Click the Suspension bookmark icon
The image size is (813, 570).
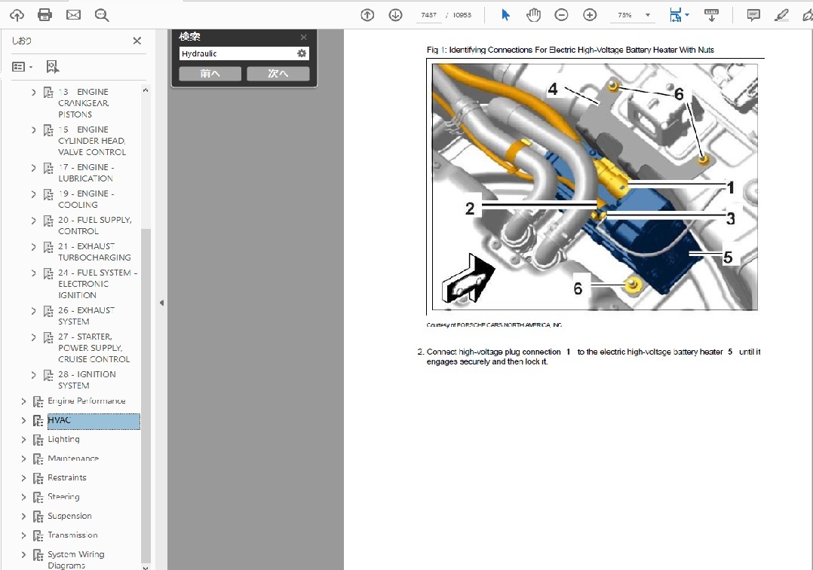point(38,517)
